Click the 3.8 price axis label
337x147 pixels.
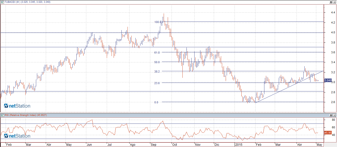pyautogui.click(x=333, y=42)
